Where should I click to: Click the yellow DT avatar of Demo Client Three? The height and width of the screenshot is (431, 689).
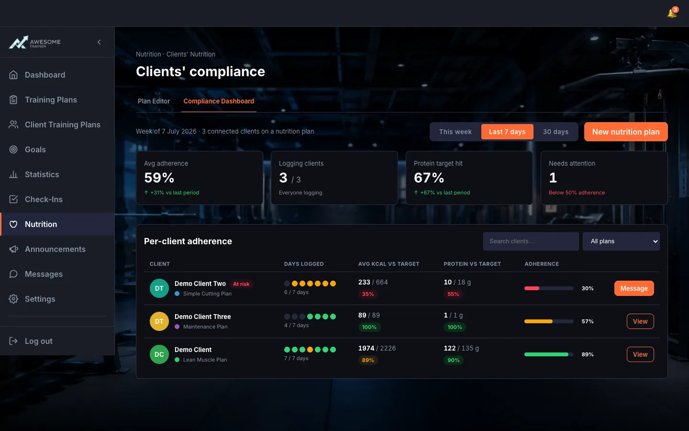[x=159, y=321]
